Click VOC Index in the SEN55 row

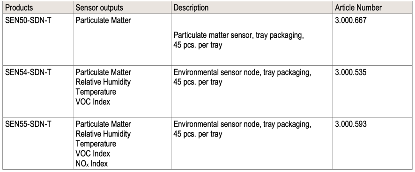tap(93, 153)
